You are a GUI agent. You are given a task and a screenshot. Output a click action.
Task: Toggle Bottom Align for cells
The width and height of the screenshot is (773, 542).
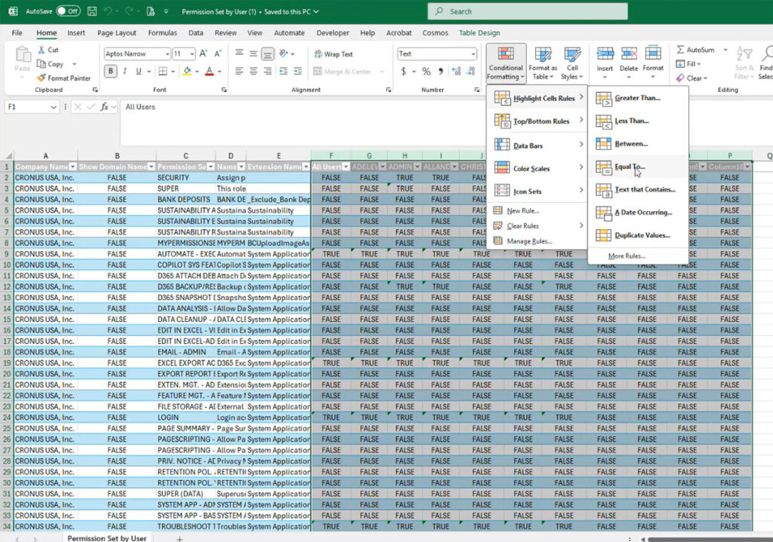pyautogui.click(x=268, y=54)
